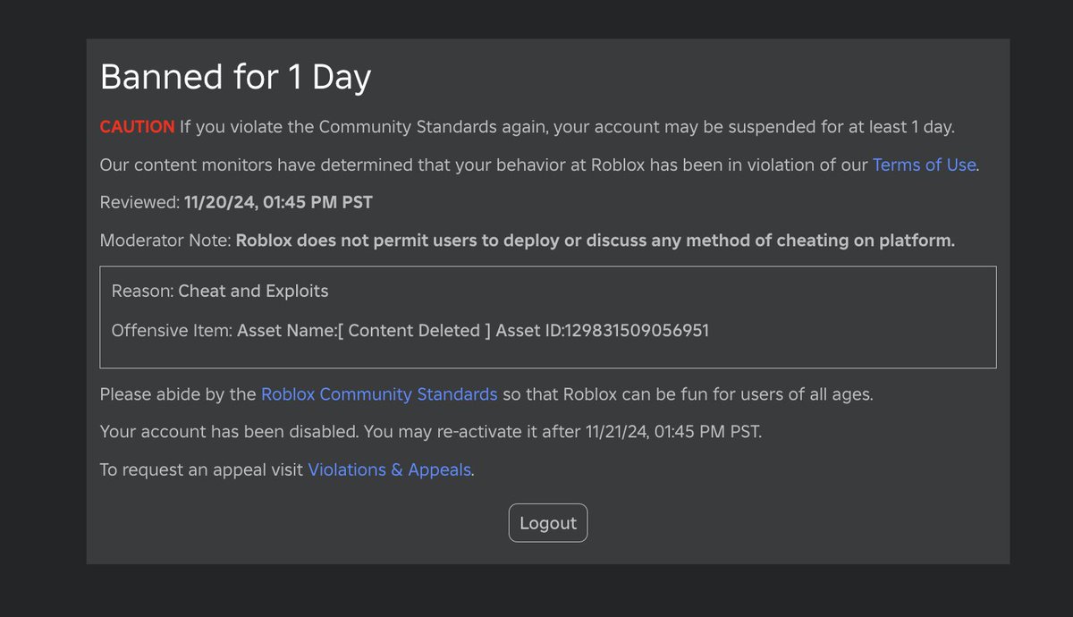
Task: Select the reviewed date "11/20/24, 01:45 PM PST"
Action: 278,202
